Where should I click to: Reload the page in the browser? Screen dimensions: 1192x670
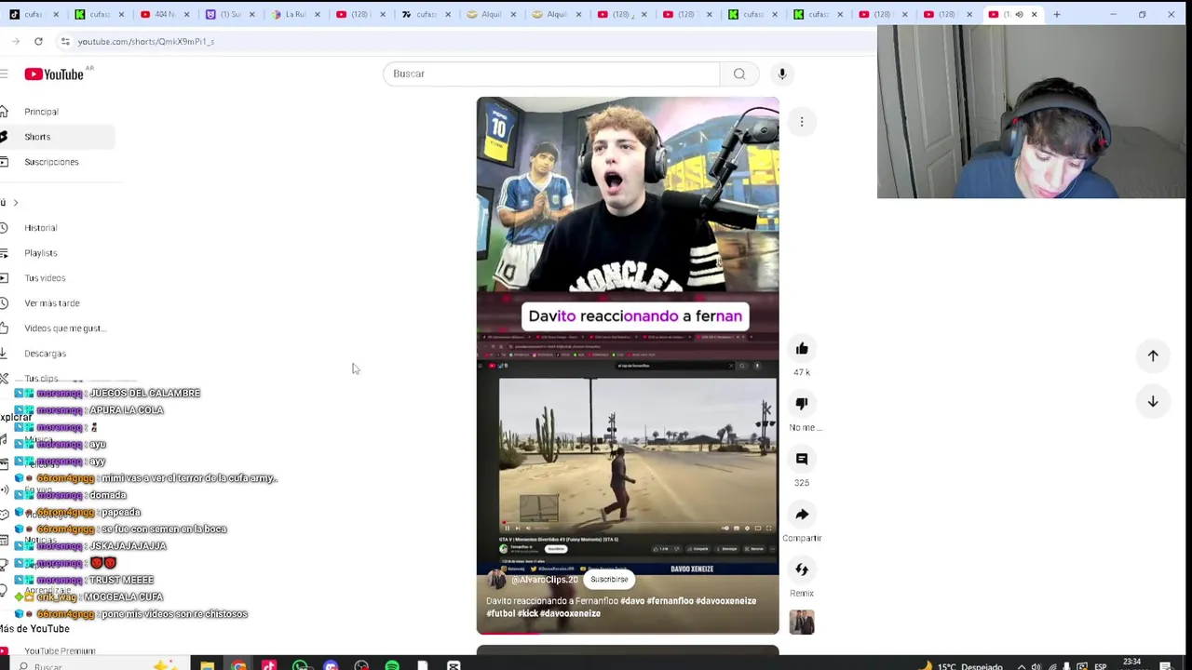[38, 41]
